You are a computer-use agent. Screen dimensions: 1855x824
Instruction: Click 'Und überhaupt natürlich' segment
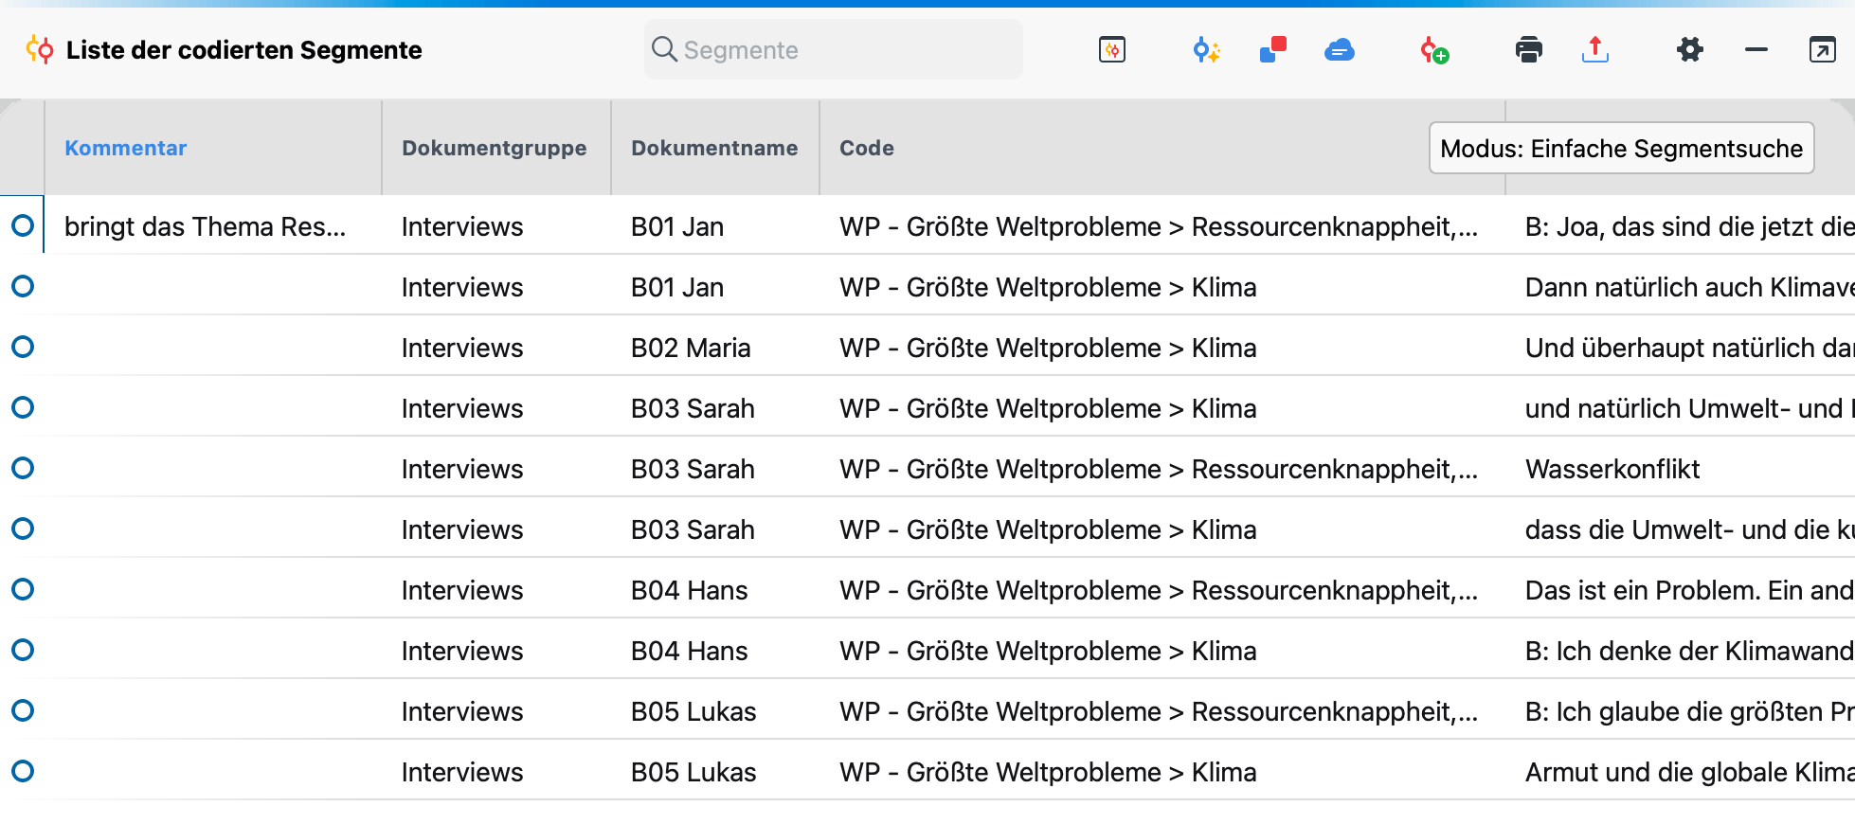tap(1689, 349)
